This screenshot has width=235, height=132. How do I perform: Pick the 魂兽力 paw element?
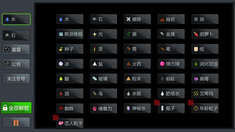[x=103, y=108]
